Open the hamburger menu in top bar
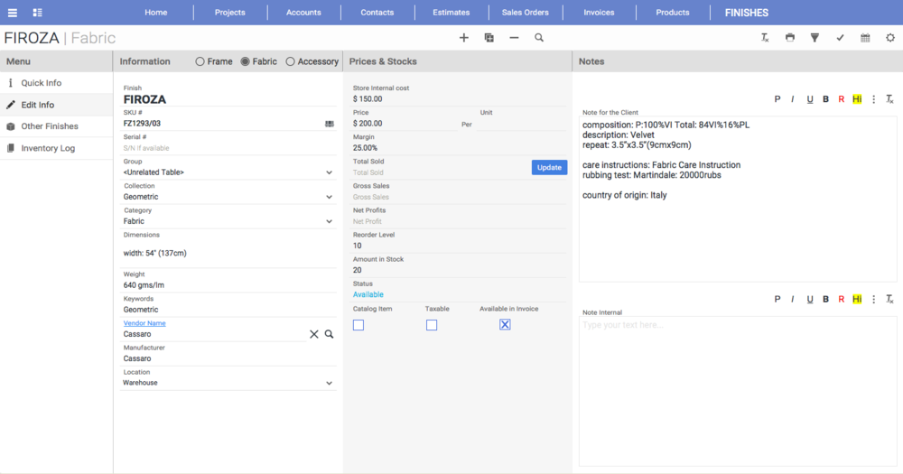 [13, 13]
